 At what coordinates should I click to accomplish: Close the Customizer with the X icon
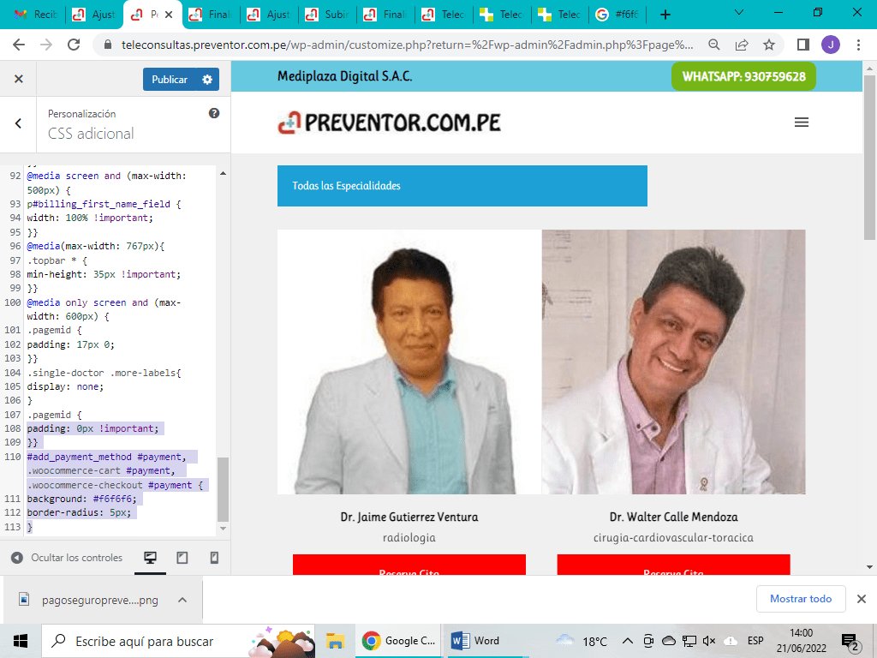coord(19,79)
